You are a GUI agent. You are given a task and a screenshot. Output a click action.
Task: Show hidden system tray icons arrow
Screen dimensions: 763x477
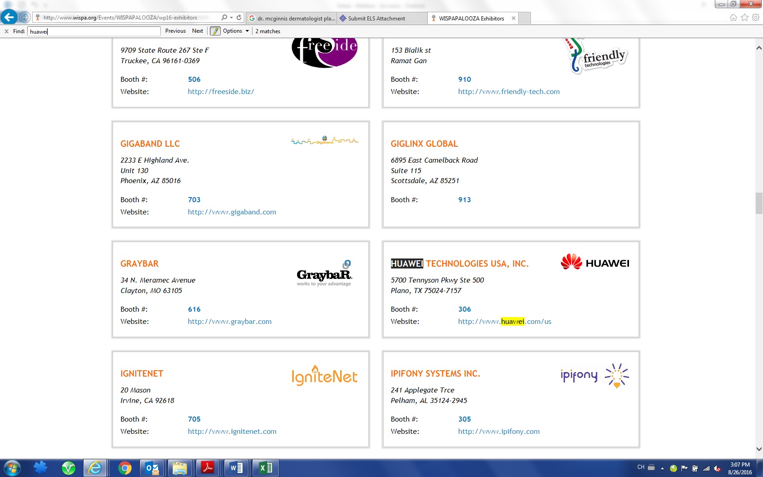(662, 468)
